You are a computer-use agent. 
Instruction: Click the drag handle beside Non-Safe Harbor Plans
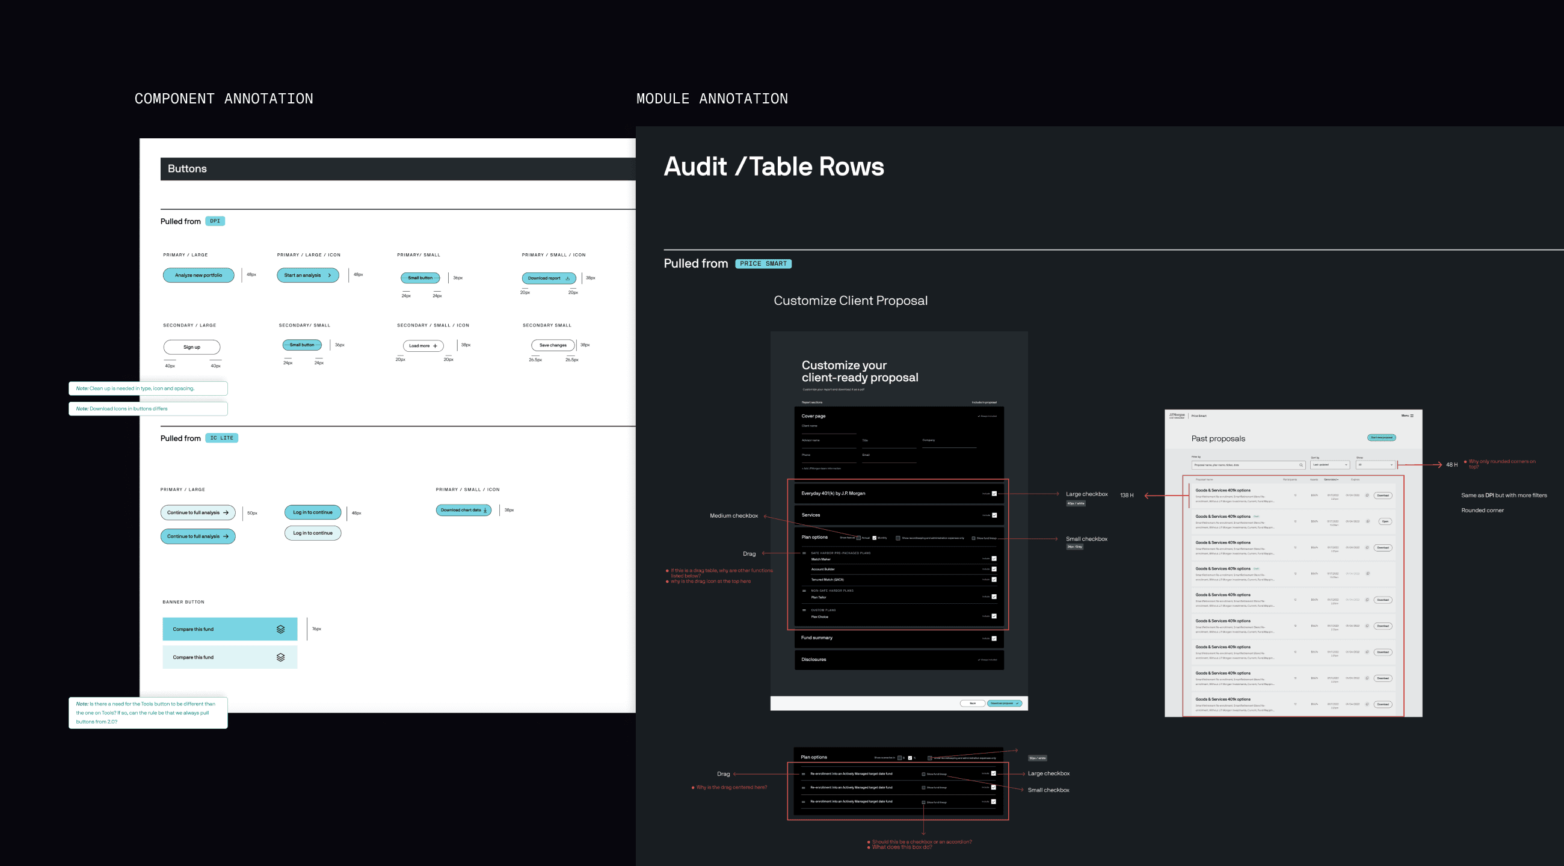[804, 591]
